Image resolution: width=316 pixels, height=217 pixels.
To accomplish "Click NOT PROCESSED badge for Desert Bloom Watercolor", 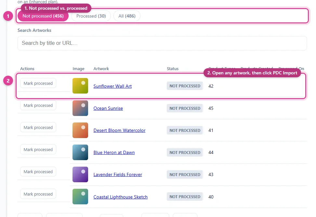I will 185,131.
